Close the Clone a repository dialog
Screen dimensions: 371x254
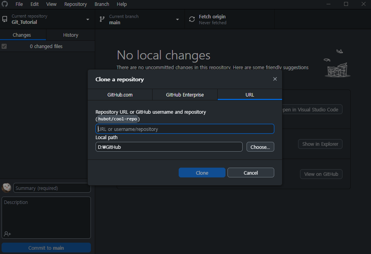(275, 79)
